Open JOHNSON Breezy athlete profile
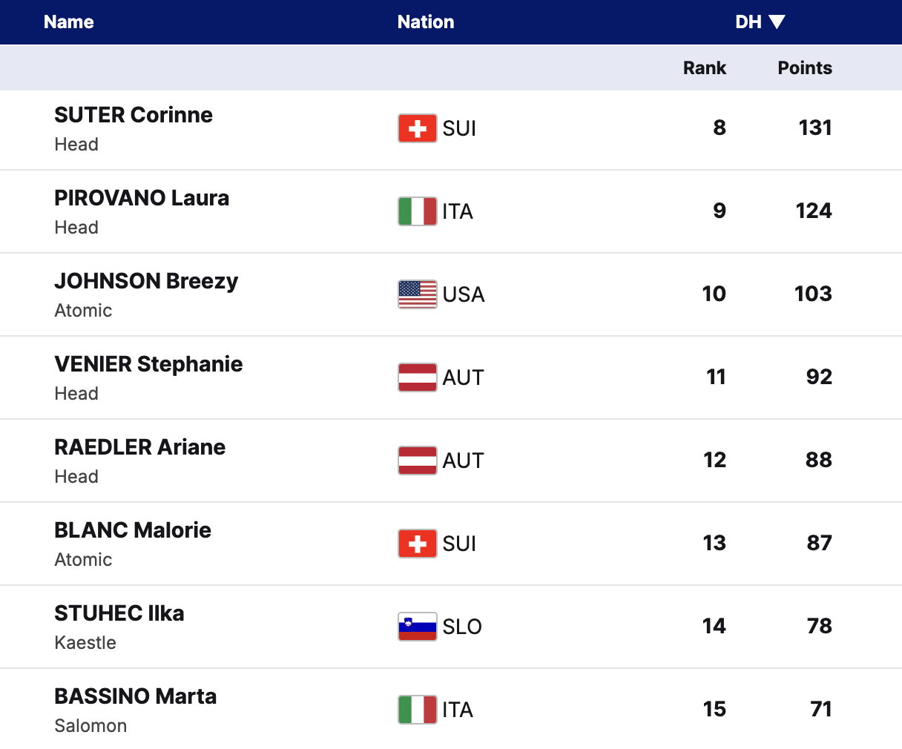902x749 pixels. (x=146, y=281)
